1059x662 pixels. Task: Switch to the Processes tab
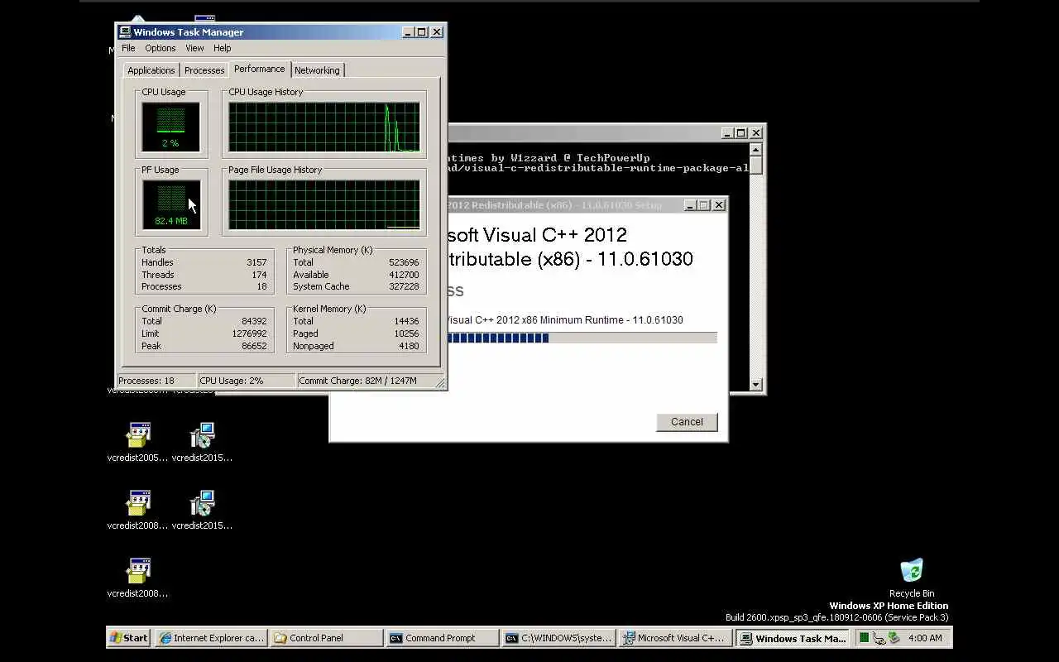tap(204, 70)
